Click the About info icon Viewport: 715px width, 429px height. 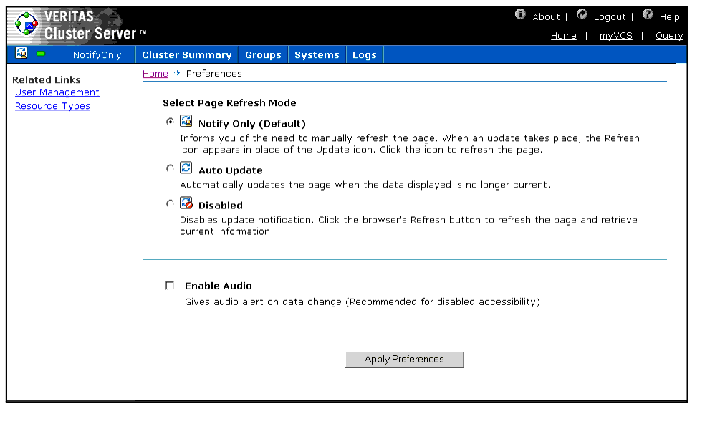click(520, 15)
